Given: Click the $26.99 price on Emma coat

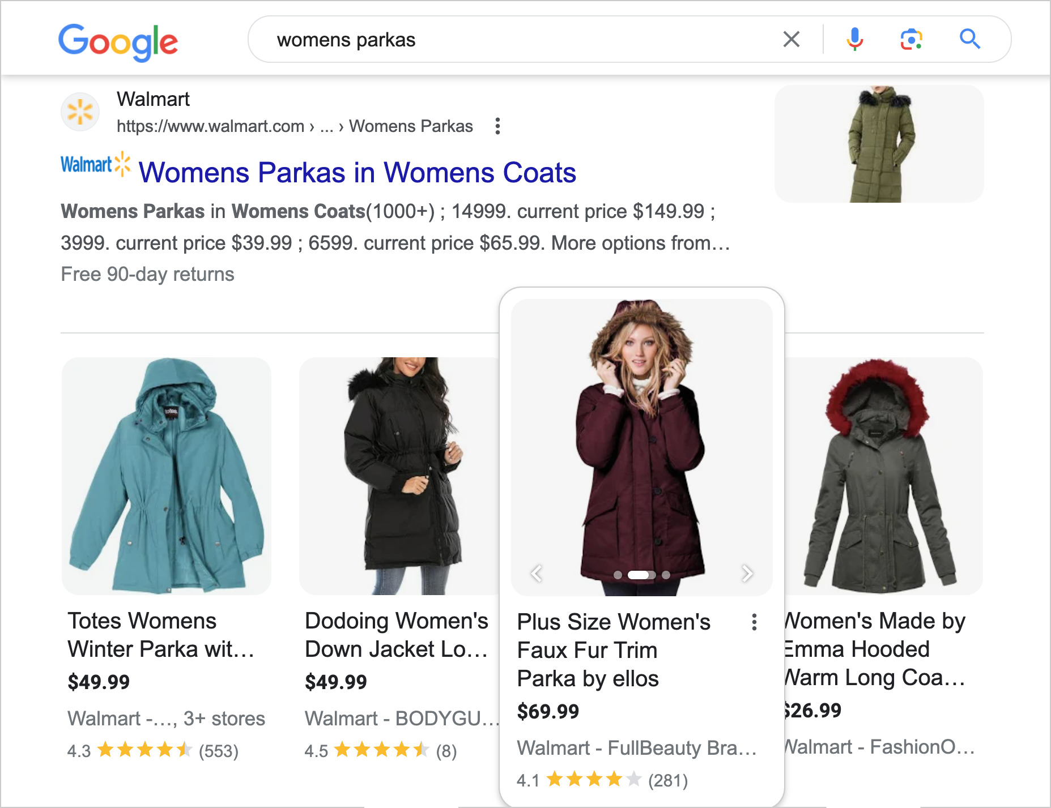Looking at the screenshot, I should 813,710.
